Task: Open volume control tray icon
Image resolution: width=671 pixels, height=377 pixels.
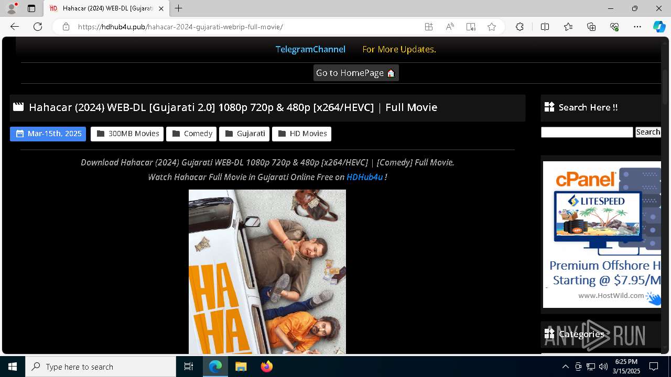Action: [603, 367]
